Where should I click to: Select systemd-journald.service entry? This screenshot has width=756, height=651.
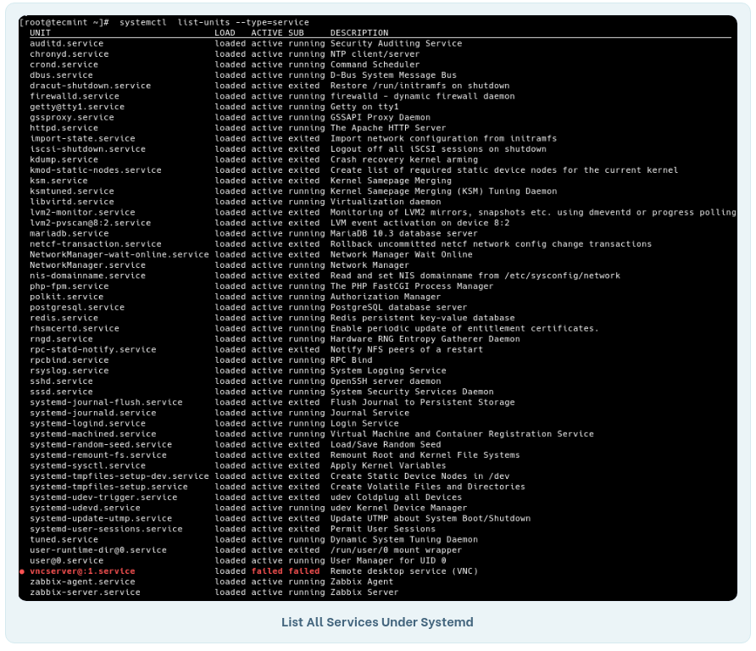pyautogui.click(x=93, y=414)
